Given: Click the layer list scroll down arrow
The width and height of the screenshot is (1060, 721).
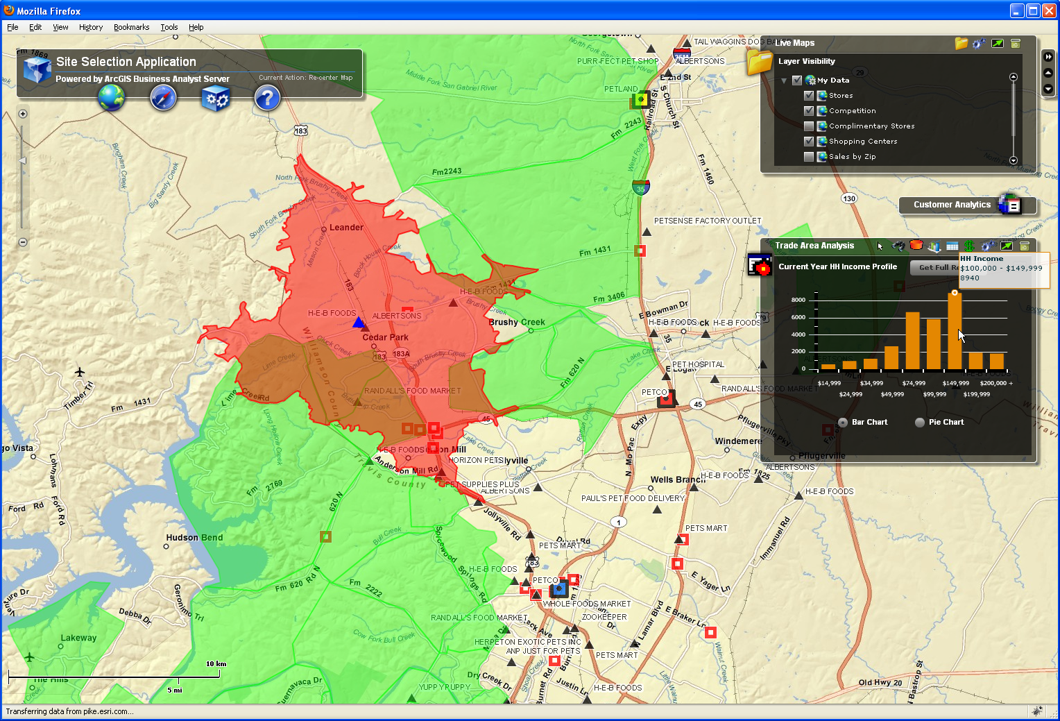Looking at the screenshot, I should click(x=1014, y=160).
